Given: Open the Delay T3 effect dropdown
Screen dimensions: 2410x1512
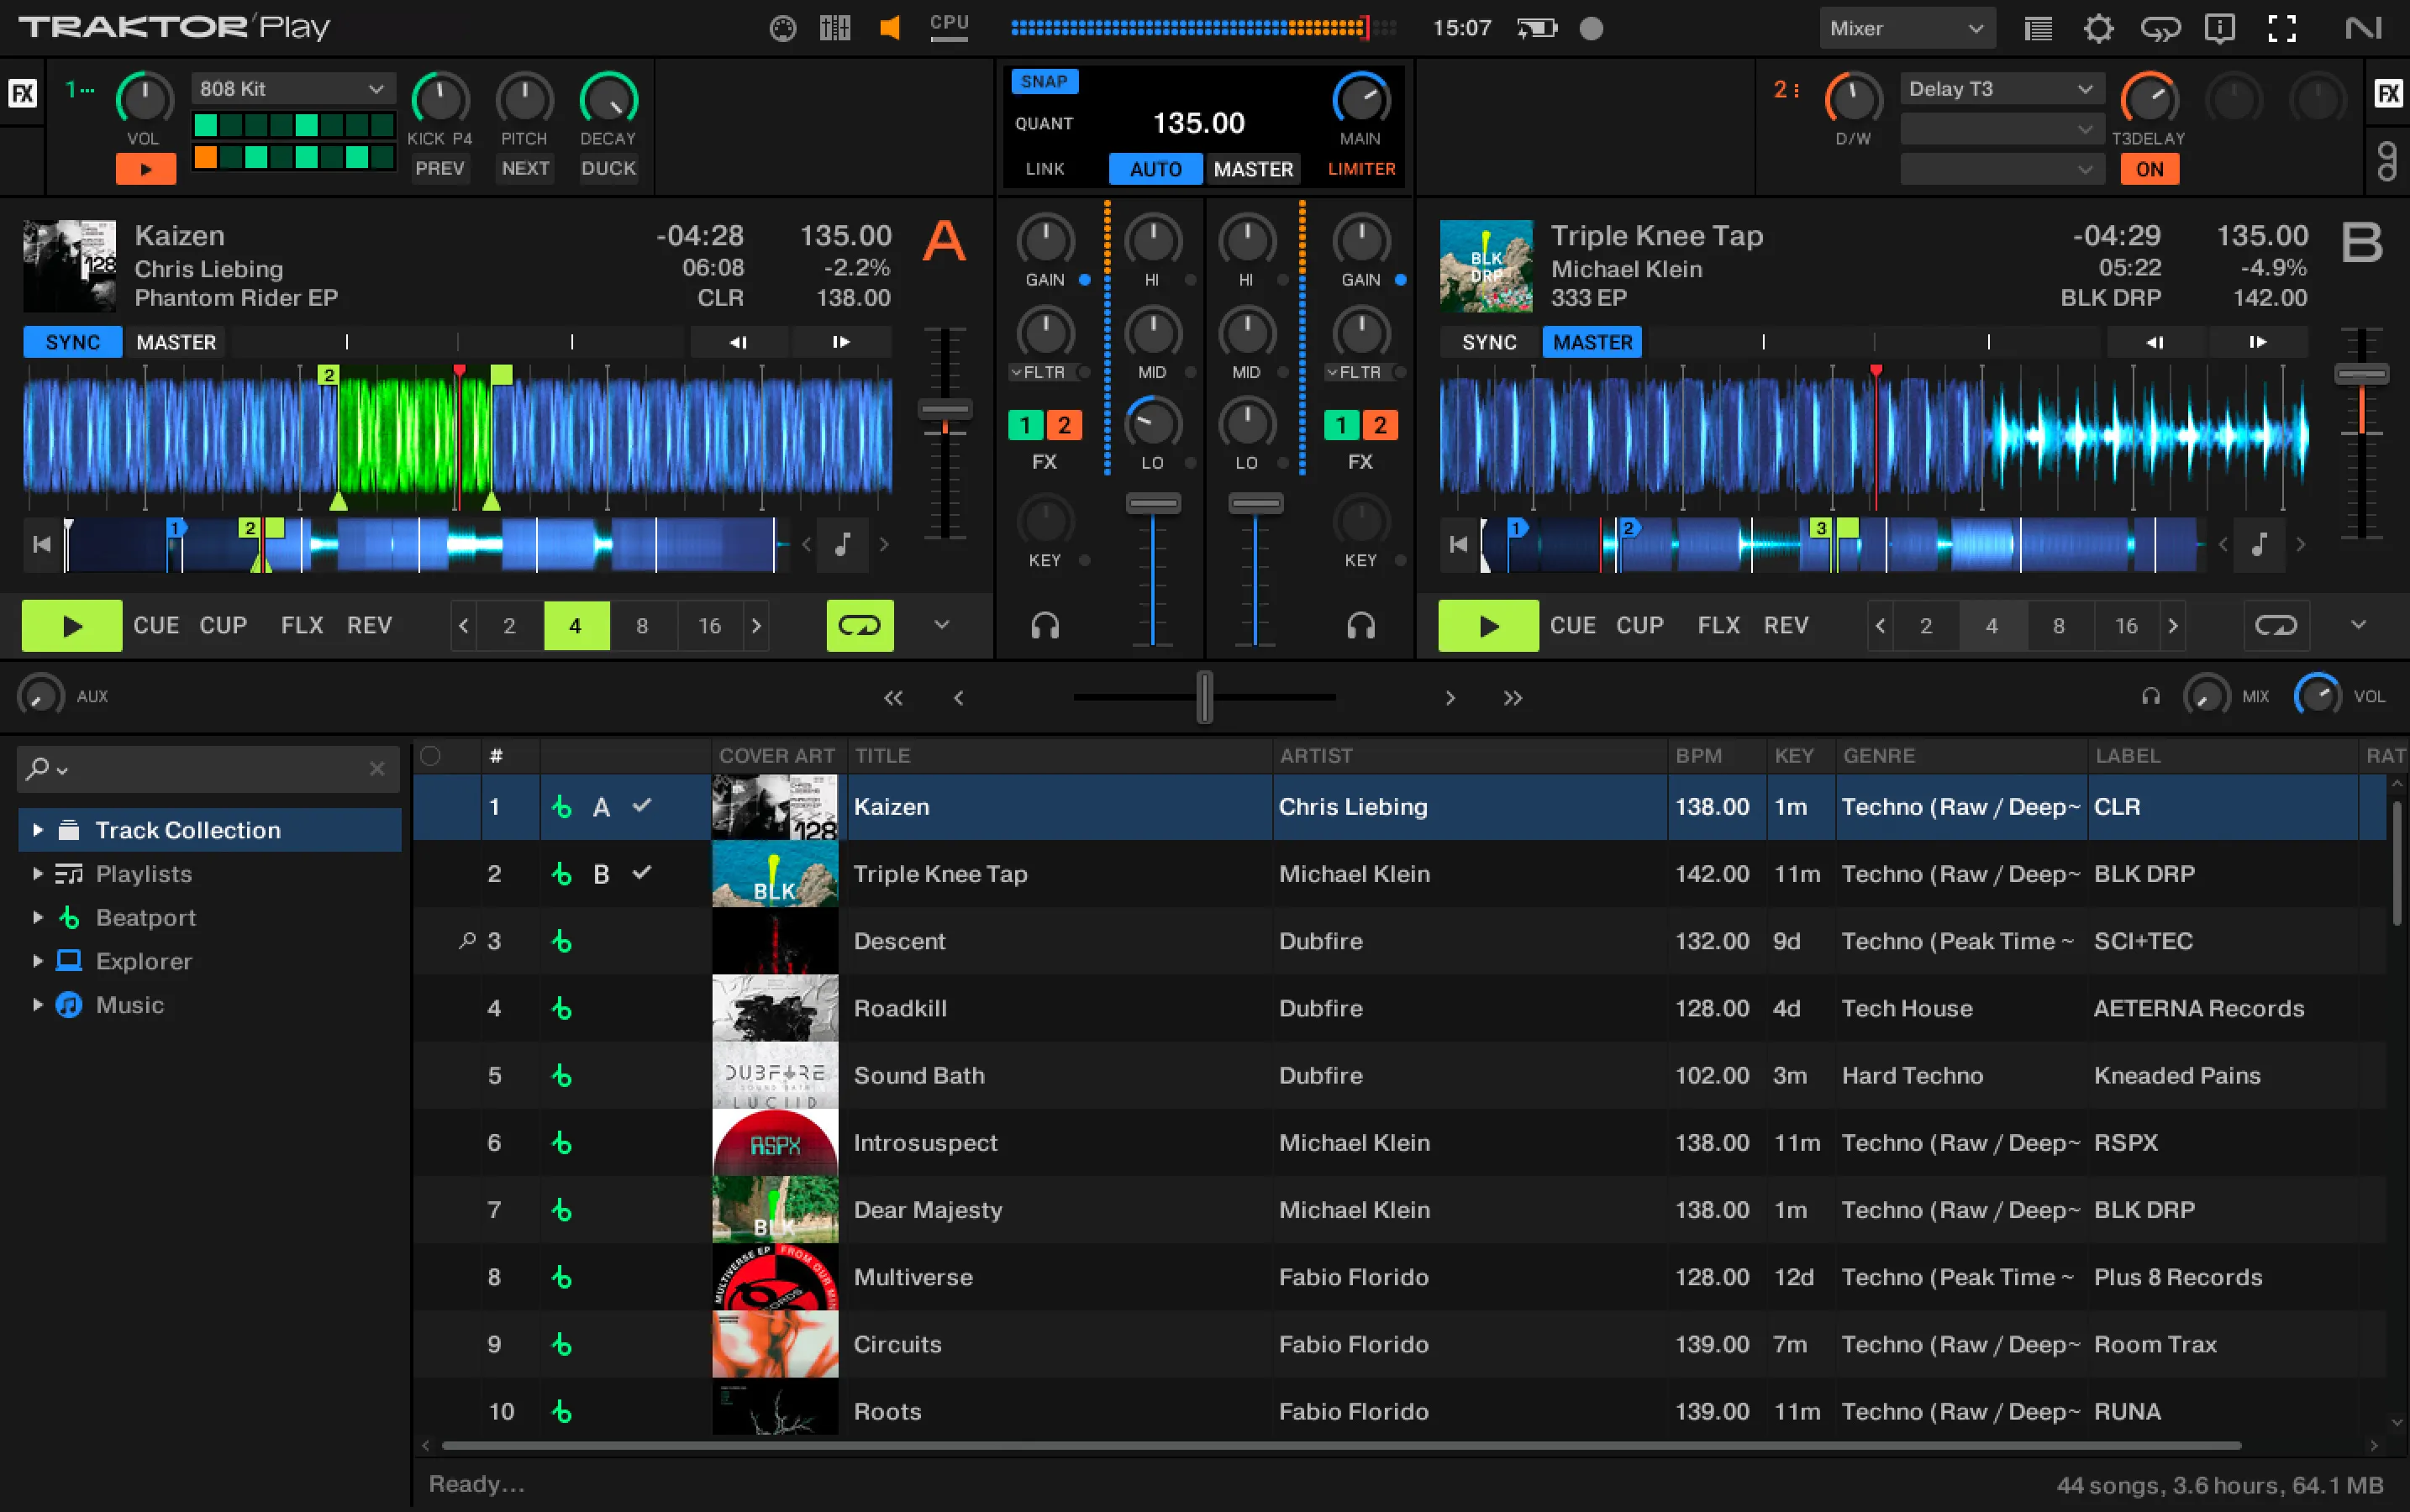Looking at the screenshot, I should [x=1999, y=88].
